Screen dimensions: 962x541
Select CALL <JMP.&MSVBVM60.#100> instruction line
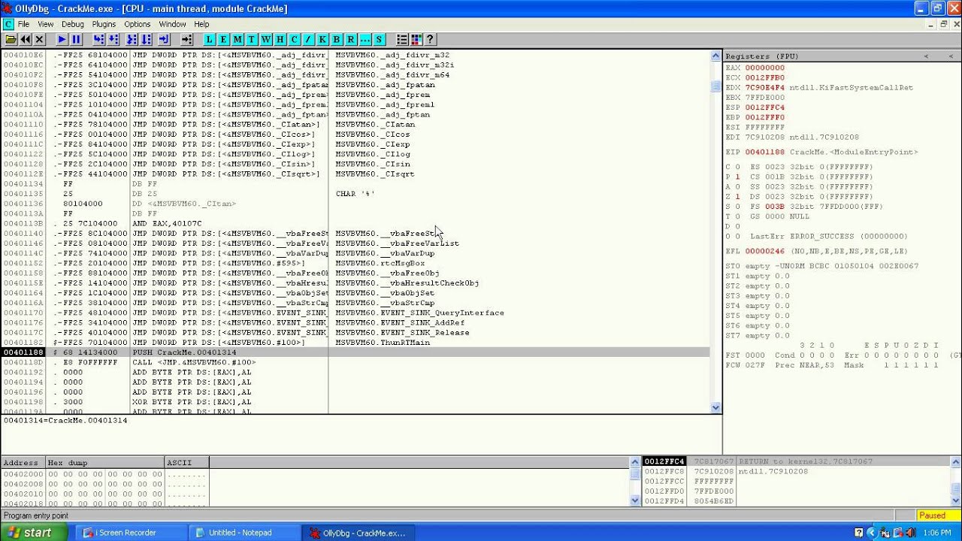(355, 362)
